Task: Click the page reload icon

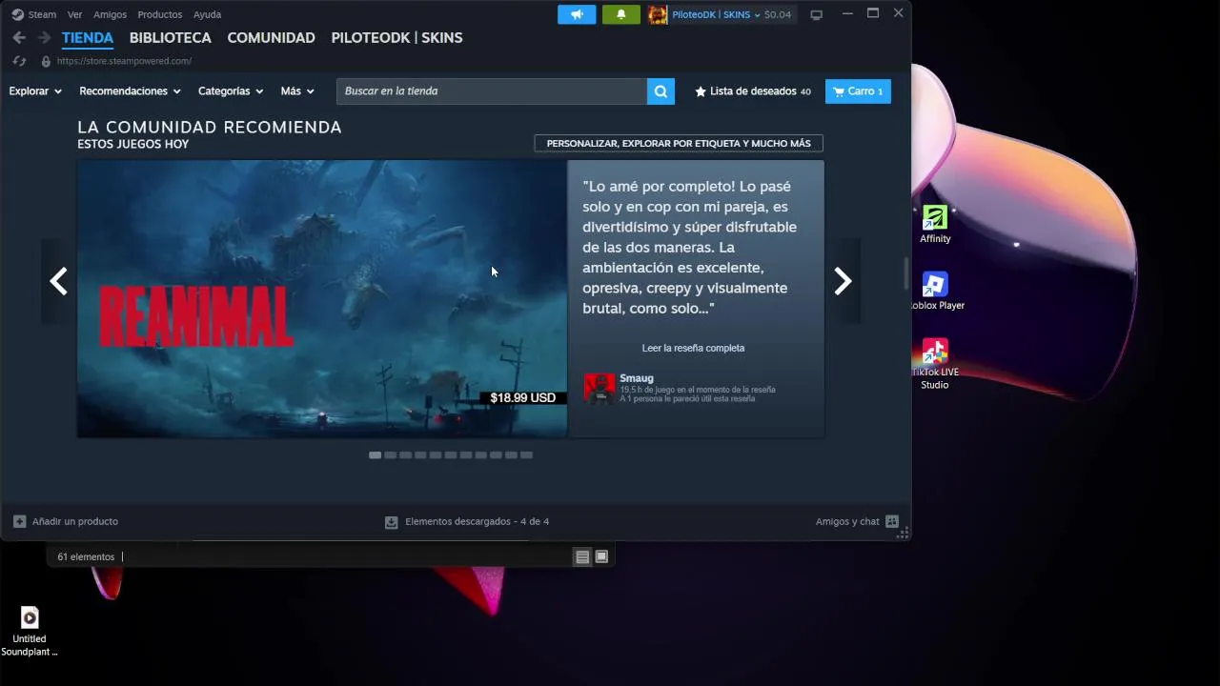Action: click(x=19, y=61)
